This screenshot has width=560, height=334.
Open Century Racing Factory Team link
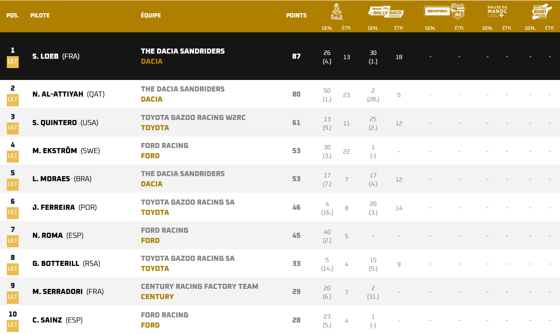[x=200, y=286]
